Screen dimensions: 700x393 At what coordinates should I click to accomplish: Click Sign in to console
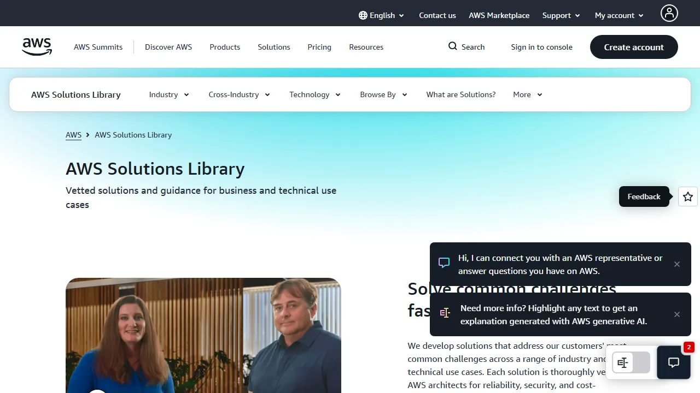point(542,47)
